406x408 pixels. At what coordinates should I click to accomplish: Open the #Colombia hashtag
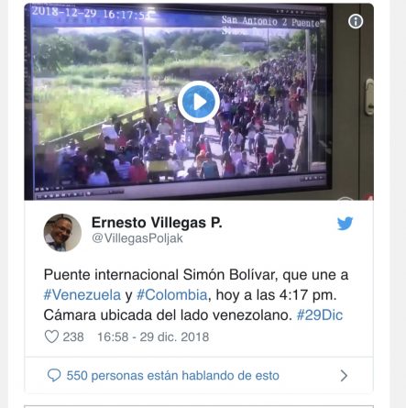coord(172,295)
